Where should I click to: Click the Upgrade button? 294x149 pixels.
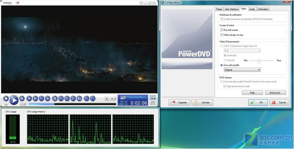(179, 103)
